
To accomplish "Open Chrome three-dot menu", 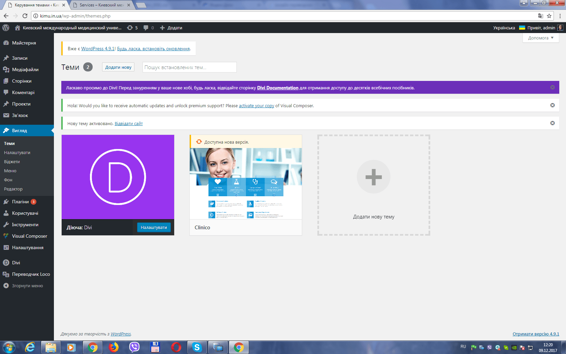I will click(560, 16).
